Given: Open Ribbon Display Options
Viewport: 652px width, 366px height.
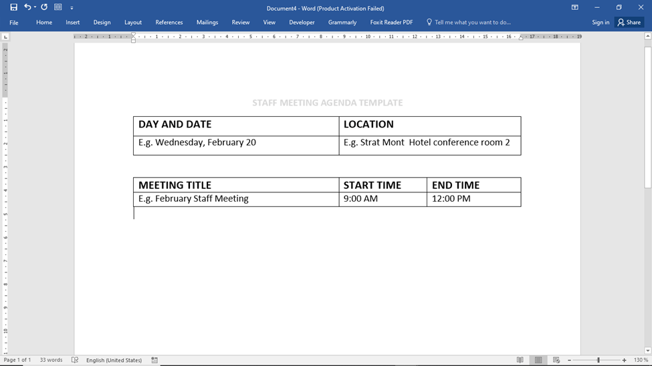Looking at the screenshot, I should [574, 7].
